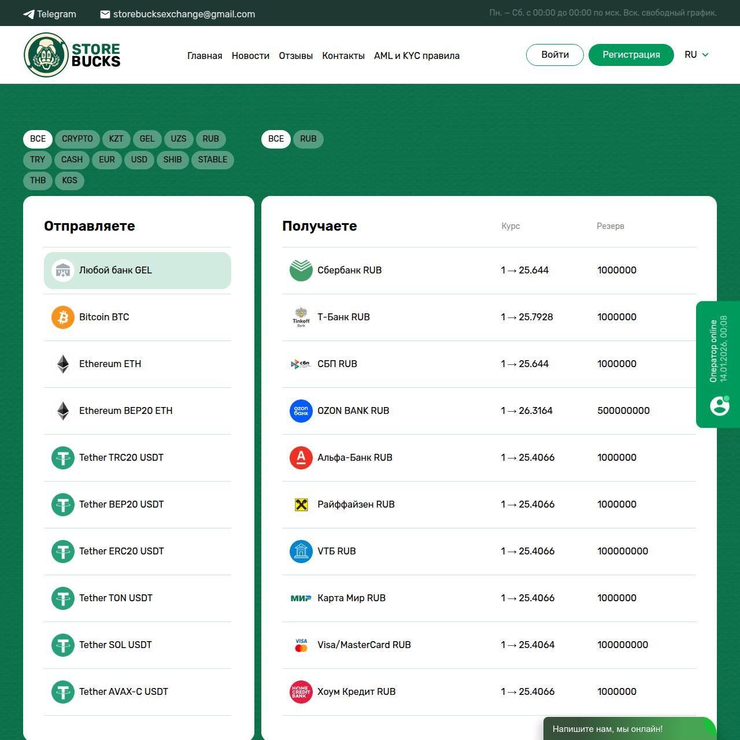Select Любой банк GEL as send option

click(x=138, y=271)
